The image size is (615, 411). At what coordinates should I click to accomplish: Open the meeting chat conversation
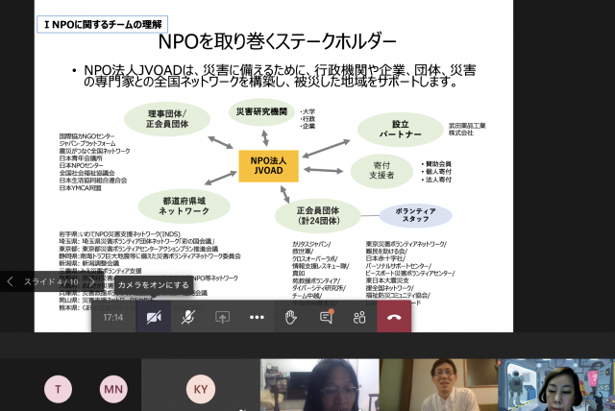pyautogui.click(x=326, y=317)
